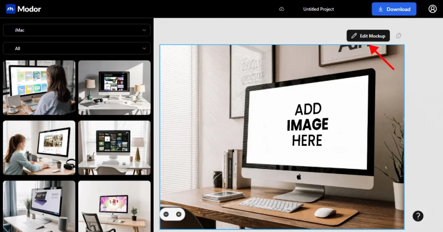Image resolution: width=443 pixels, height=232 pixels.
Task: Select thumbnail of ponytail girl typing at iMac
Action: click(39, 148)
